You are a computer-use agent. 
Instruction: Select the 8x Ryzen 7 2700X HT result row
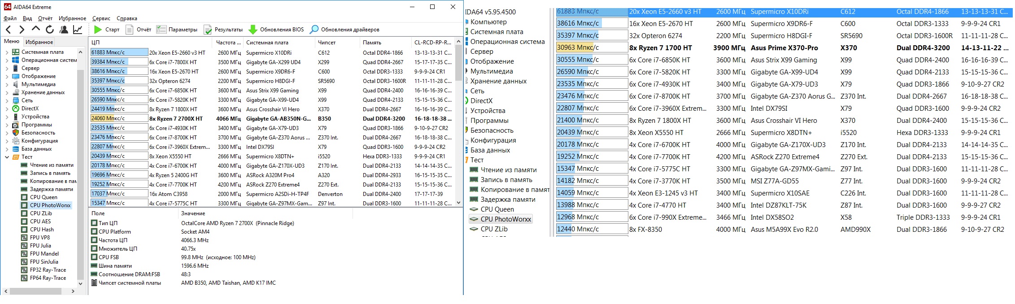pos(272,119)
